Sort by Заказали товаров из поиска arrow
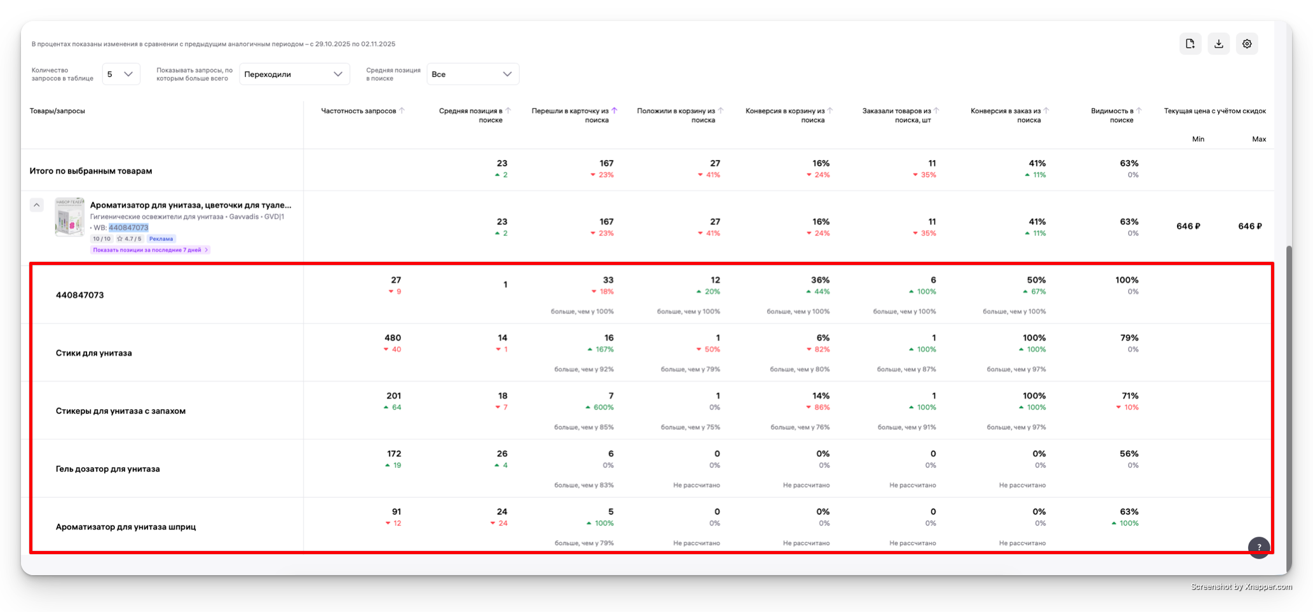The image size is (1313, 612). pyautogui.click(x=936, y=111)
